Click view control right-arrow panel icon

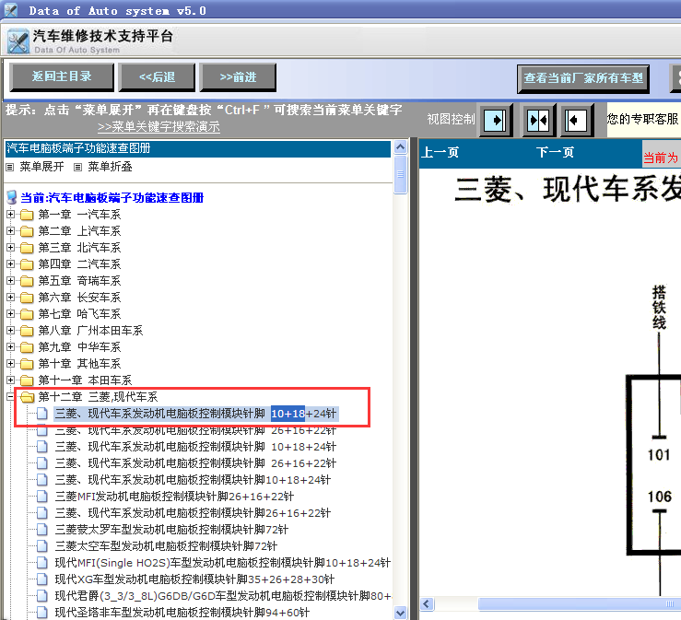(495, 120)
